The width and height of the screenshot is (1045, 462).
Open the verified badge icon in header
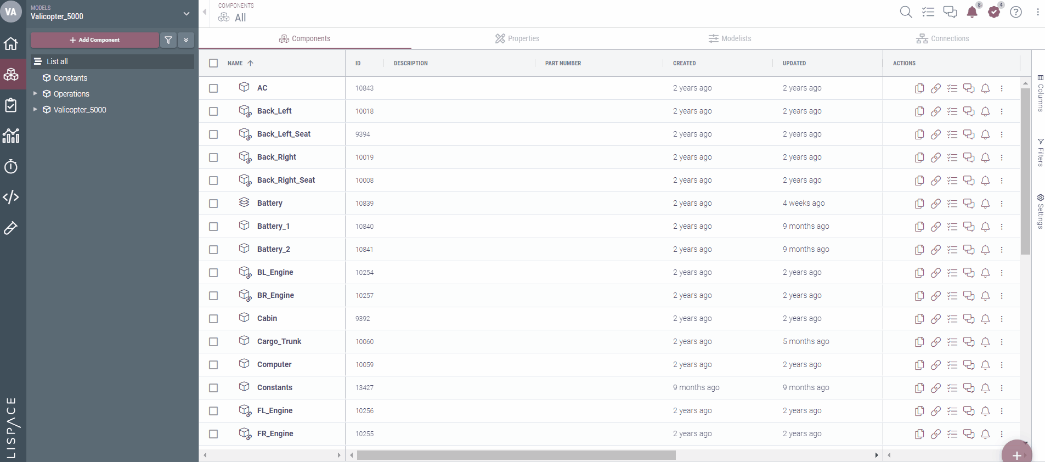click(x=994, y=12)
